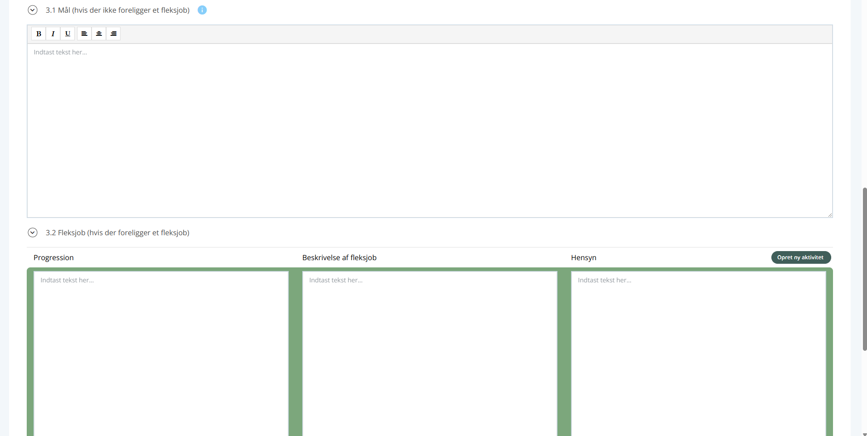Screen dimensions: 867x436
Task: Click the 3.1 Mål section heading text
Action: click(117, 10)
